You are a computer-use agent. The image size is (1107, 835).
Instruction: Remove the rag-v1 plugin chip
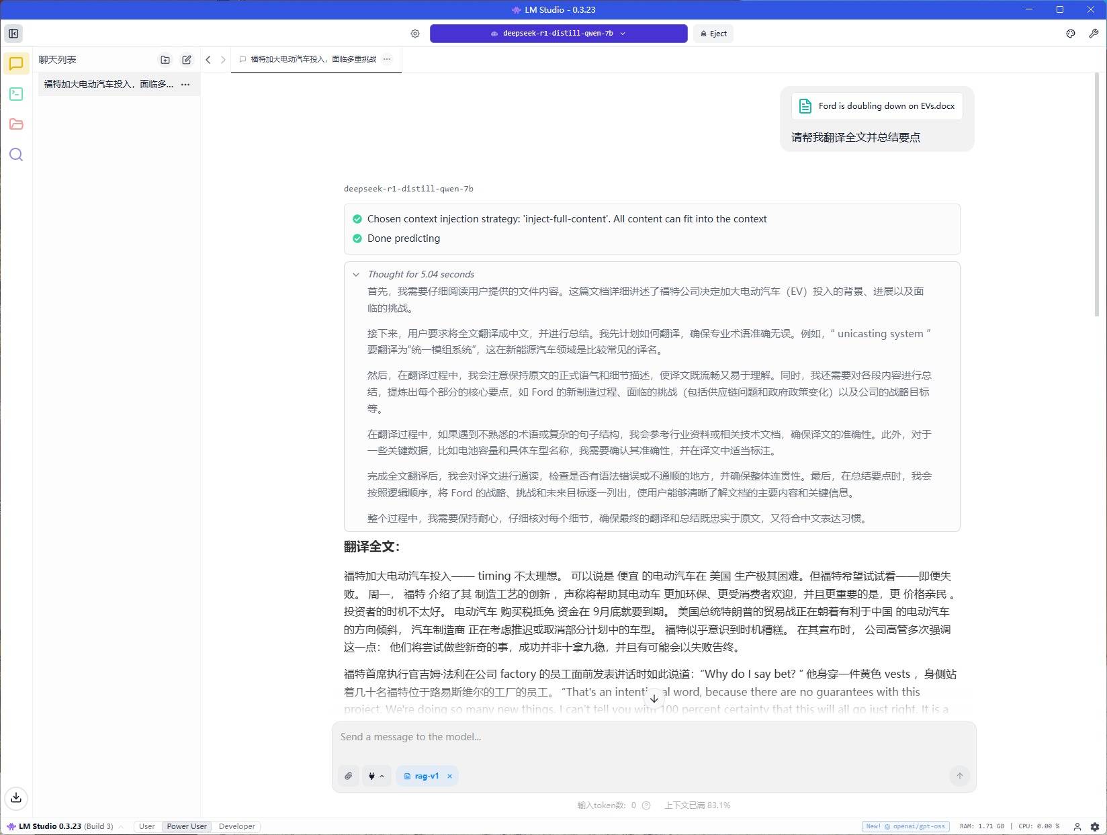tap(449, 776)
